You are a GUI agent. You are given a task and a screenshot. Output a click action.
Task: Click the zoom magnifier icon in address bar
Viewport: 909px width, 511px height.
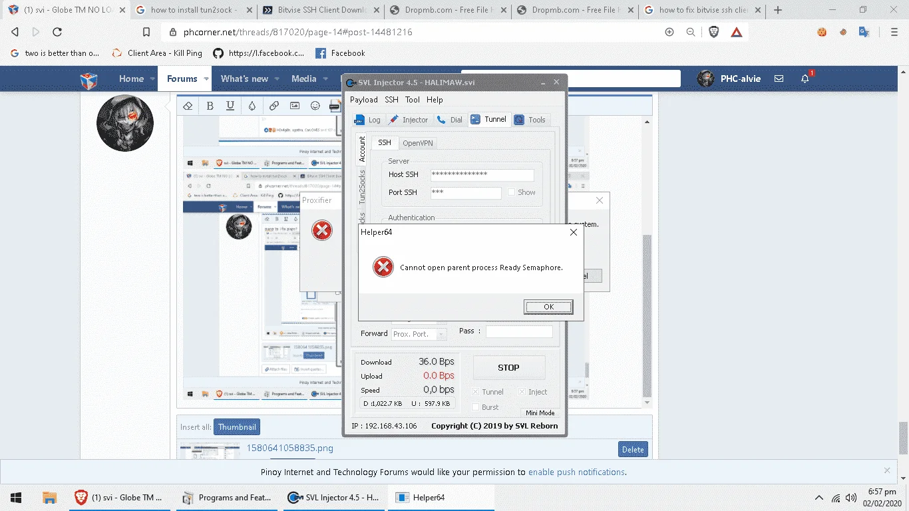pyautogui.click(x=691, y=32)
